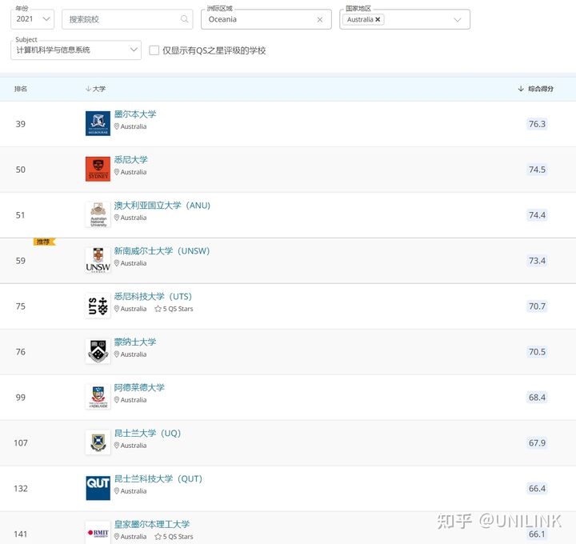Open the 皇家墨尔本理工大学 link

(x=152, y=524)
